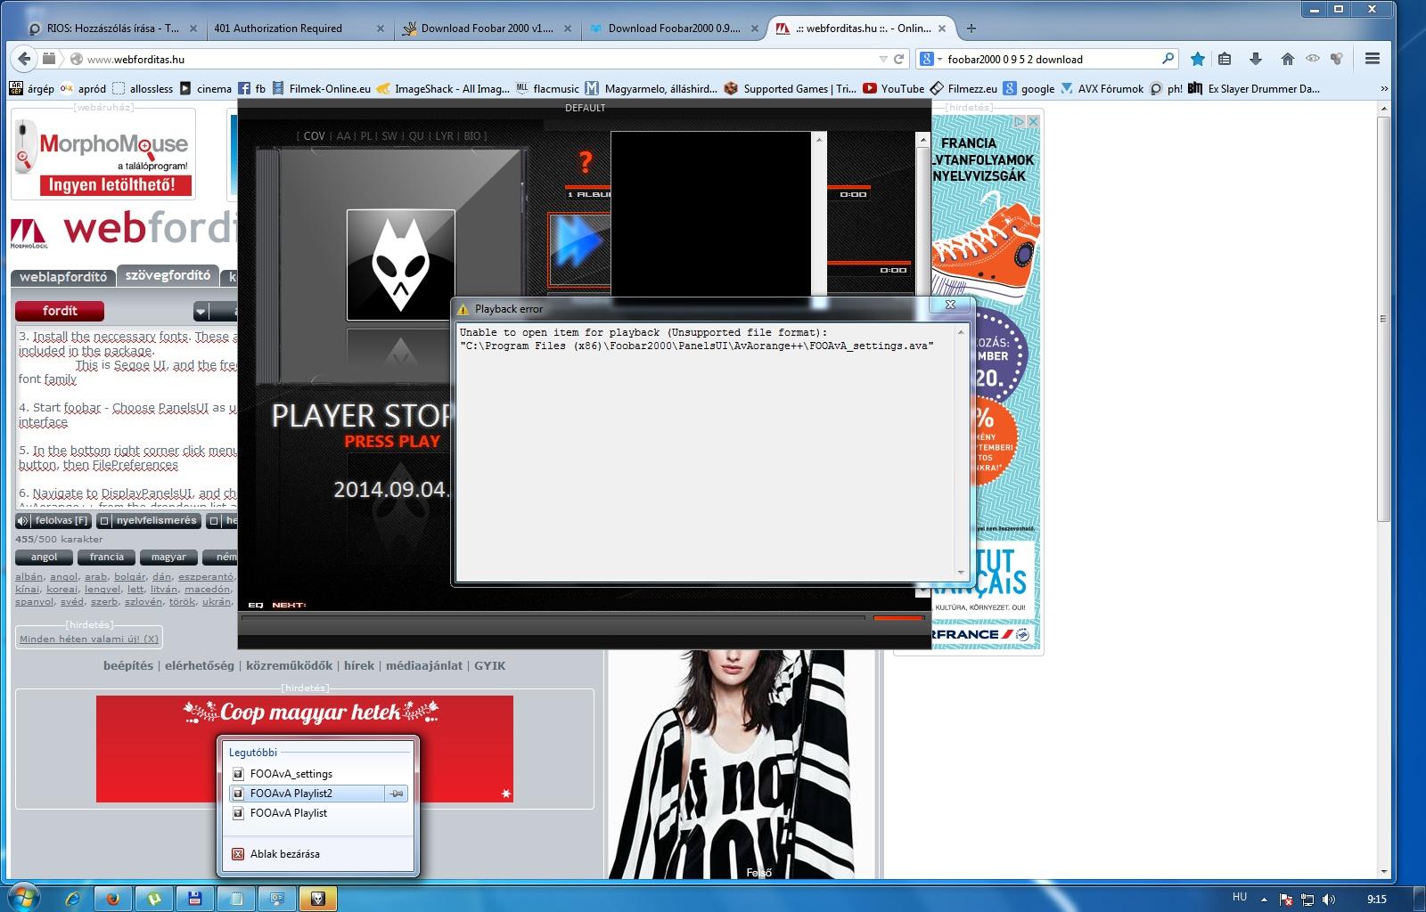Click the felolvas [F] read-aloud button

pyautogui.click(x=54, y=521)
